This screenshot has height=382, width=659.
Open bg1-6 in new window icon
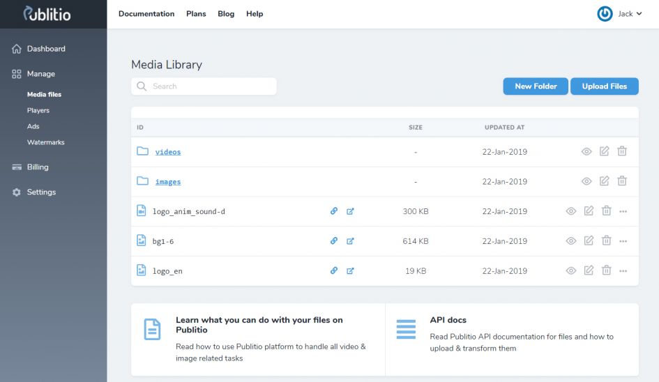350,241
